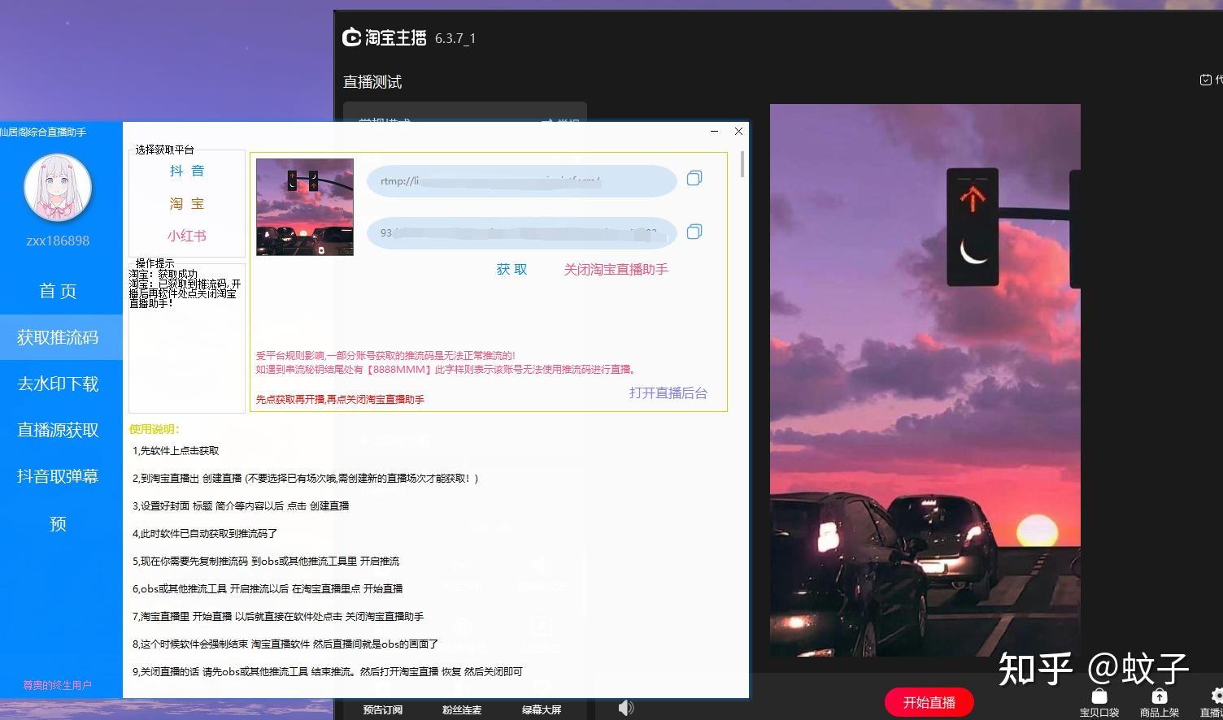Viewport: 1223px width, 720px height.
Task: Click the sunset cover thumbnail in assistant
Action: tap(305, 207)
